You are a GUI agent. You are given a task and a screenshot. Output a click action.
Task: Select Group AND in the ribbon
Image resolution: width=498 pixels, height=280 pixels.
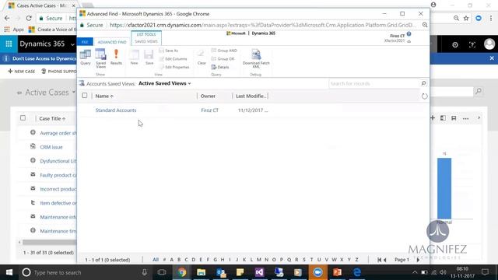224,51
